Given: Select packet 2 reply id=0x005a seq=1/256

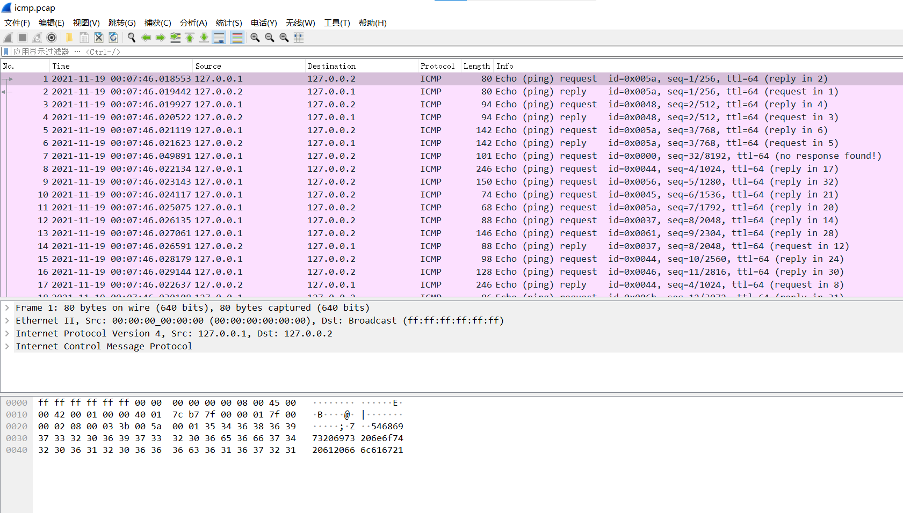Looking at the screenshot, I should click(451, 91).
